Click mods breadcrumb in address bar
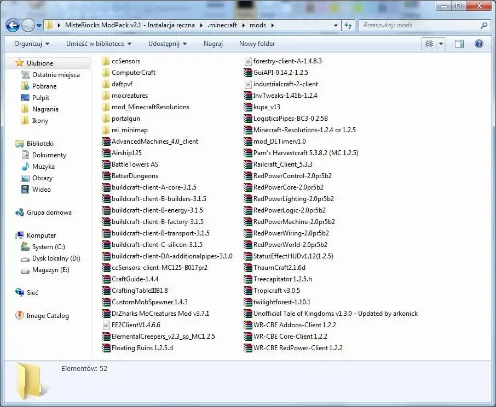The height and width of the screenshot is (407, 496). pos(257,25)
